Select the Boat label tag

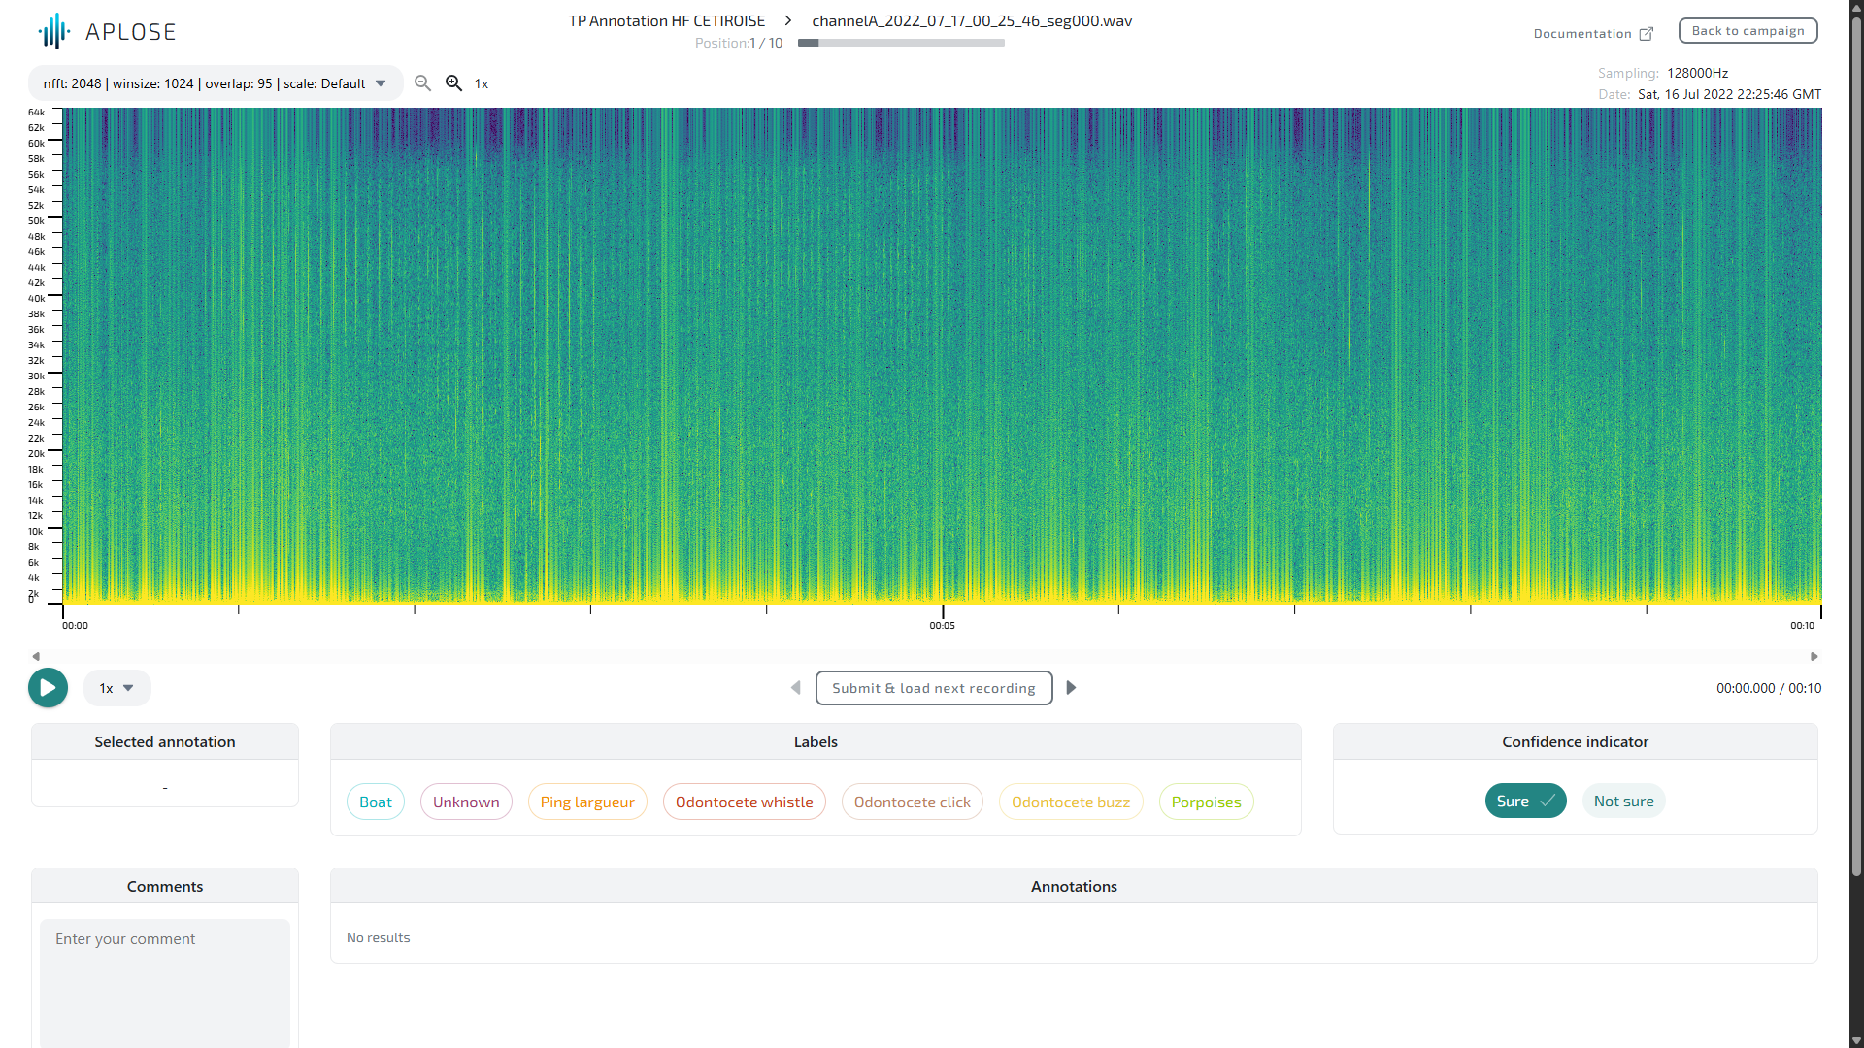coord(376,802)
